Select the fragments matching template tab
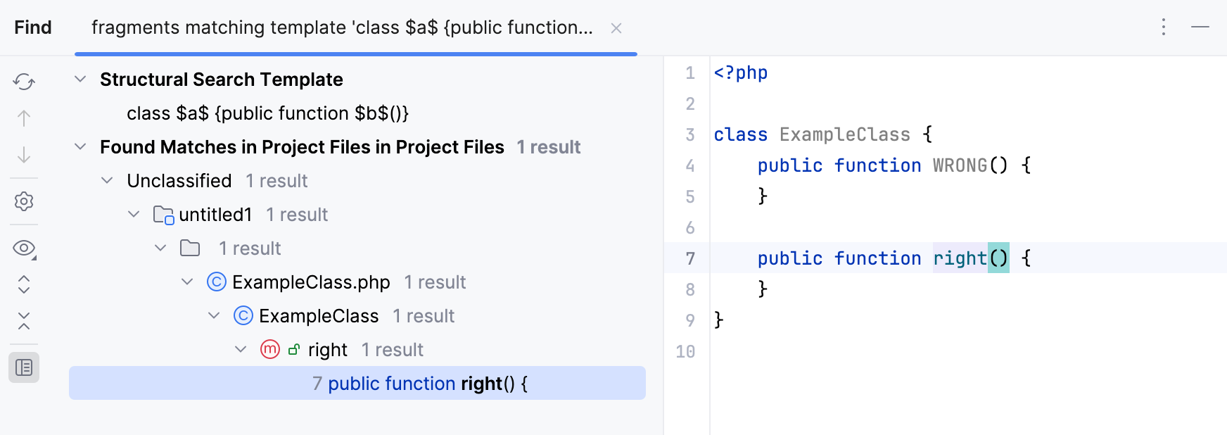Viewport: 1227px width, 435px height. (342, 27)
